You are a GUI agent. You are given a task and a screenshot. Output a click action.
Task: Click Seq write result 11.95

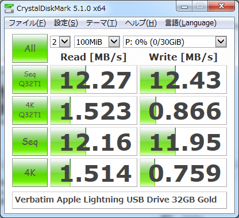coord(183,141)
